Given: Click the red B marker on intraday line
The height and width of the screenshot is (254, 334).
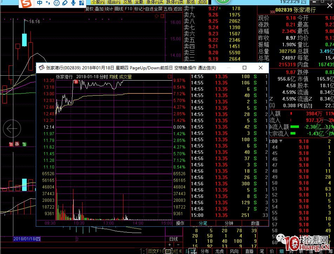Looking at the screenshot, I should pyautogui.click(x=76, y=82).
